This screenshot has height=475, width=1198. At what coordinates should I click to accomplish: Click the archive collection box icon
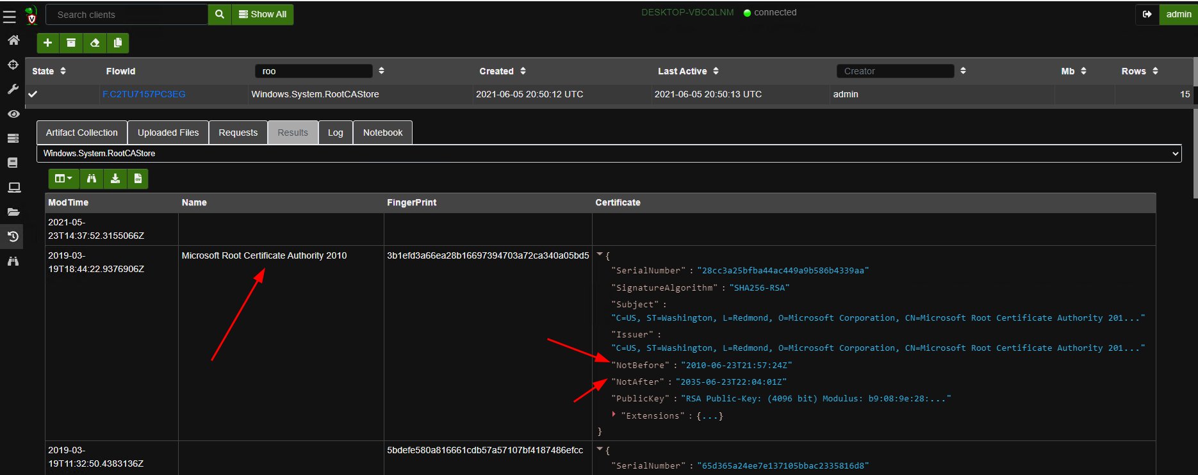71,43
